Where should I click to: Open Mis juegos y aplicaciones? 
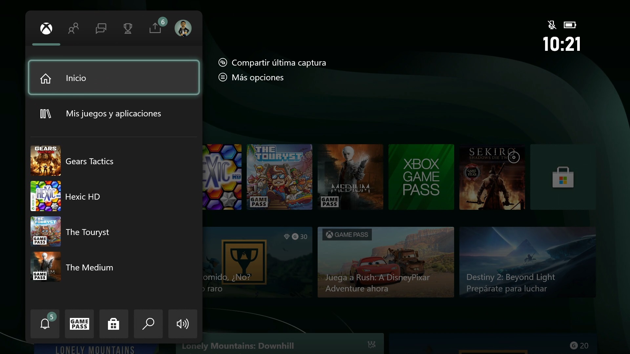click(114, 113)
